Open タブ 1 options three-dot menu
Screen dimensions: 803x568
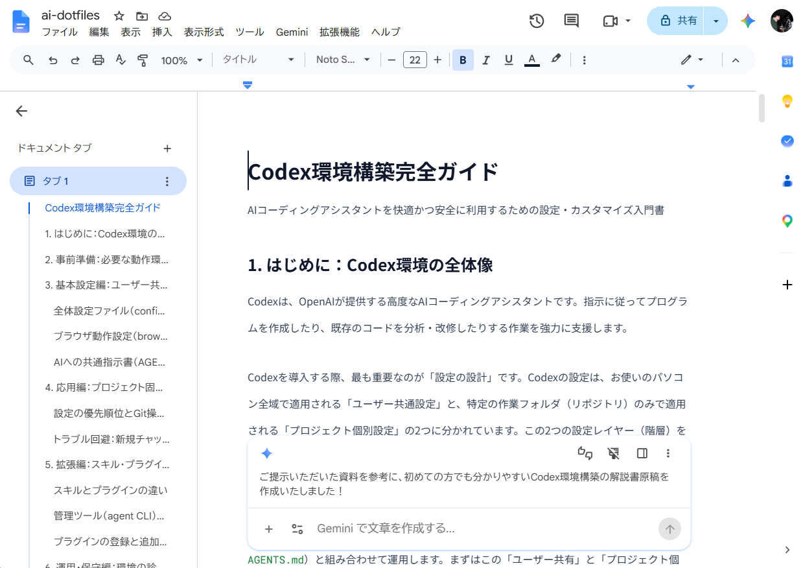(x=167, y=182)
